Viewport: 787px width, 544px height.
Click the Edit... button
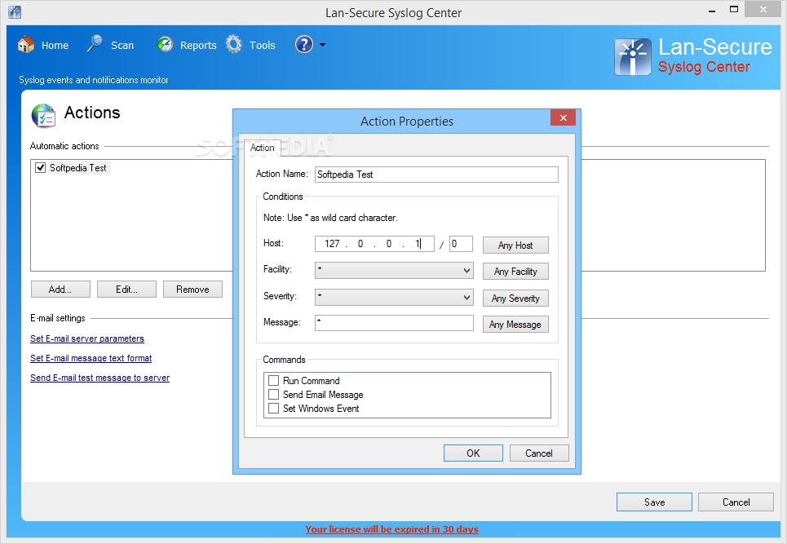[126, 289]
